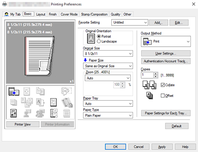This screenshot has width=198, height=152.
Task: Increase copies with the up spinner arrow
Action: point(156,74)
